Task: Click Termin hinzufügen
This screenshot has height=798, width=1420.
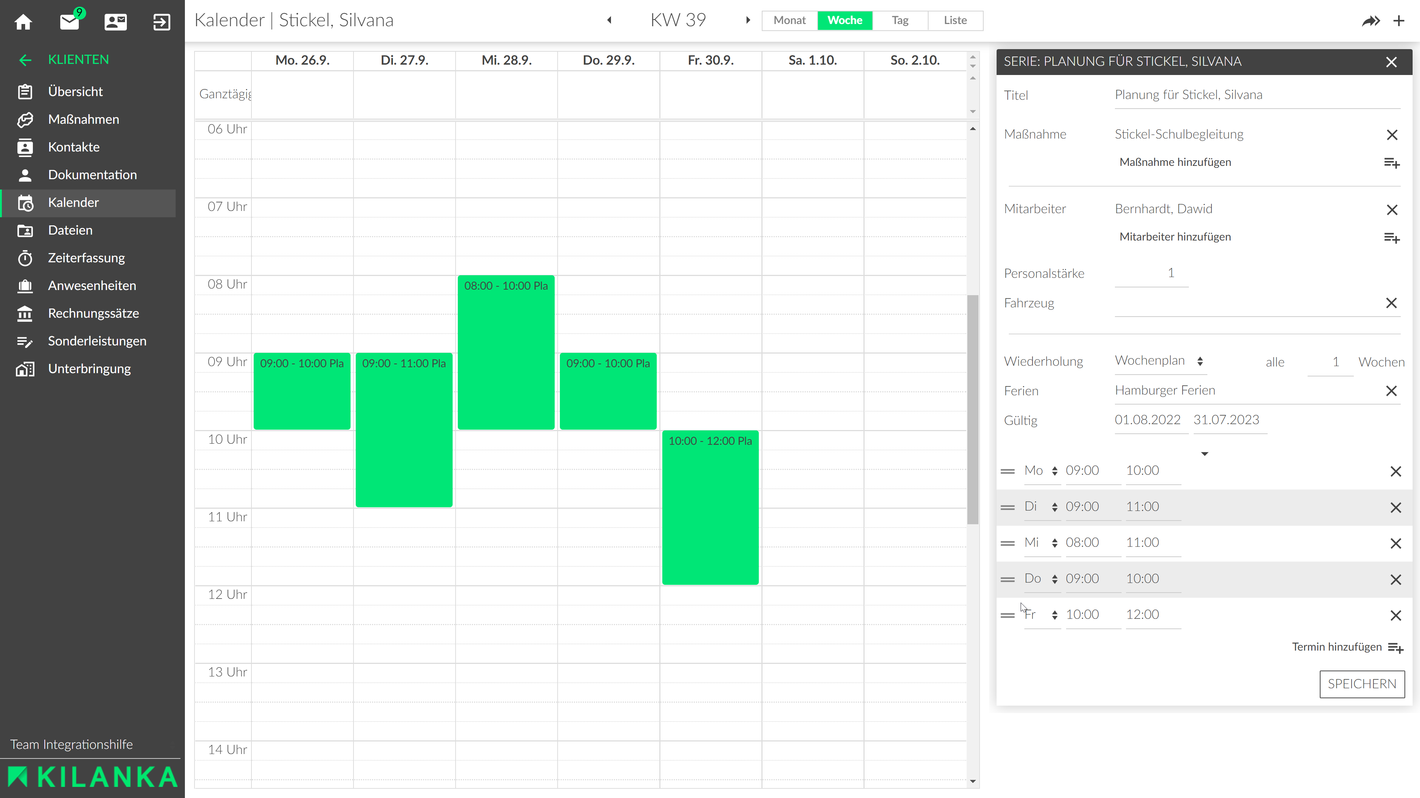Action: (x=1347, y=647)
